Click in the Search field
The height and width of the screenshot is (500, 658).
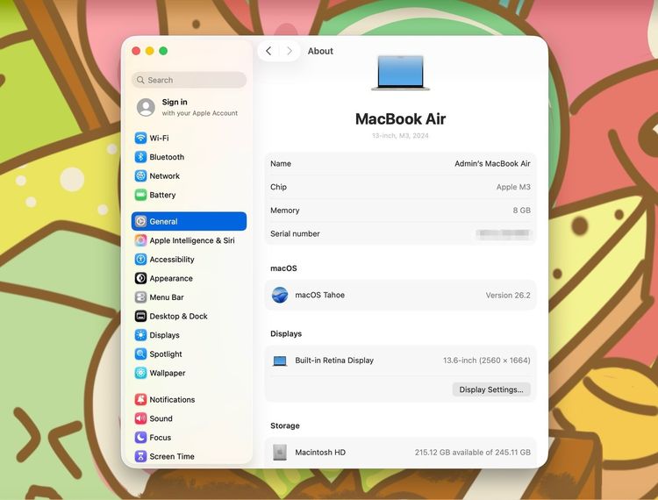point(190,80)
